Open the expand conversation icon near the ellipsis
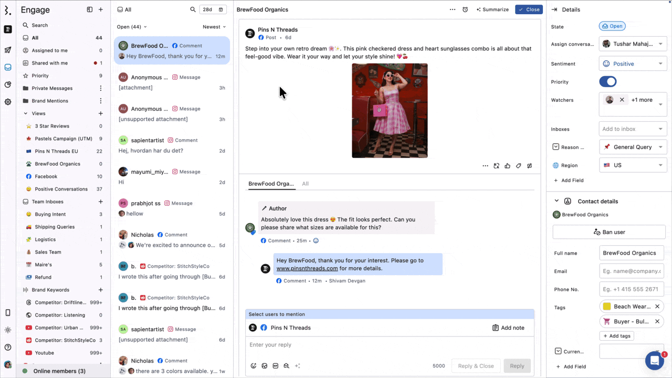Image resolution: width=672 pixels, height=378 pixels. (496, 165)
